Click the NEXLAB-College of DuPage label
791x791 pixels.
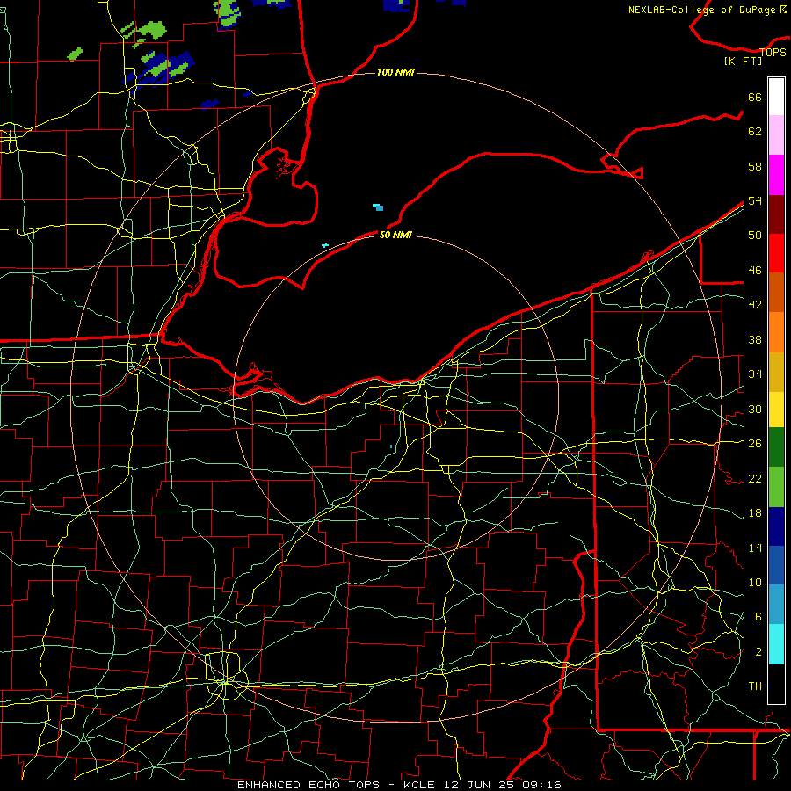point(701,10)
